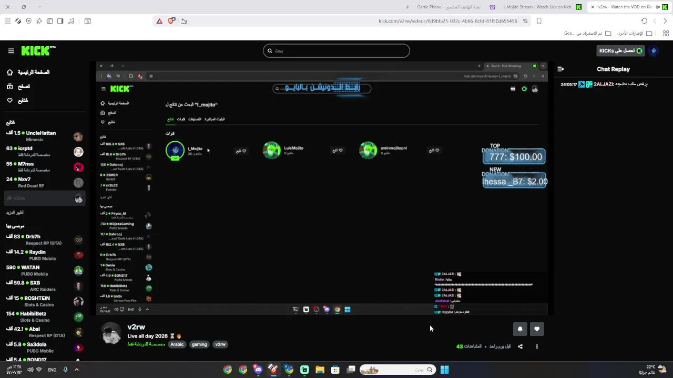Go forward in browser history

[655, 21]
